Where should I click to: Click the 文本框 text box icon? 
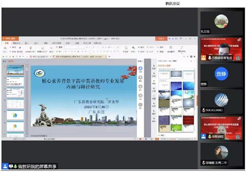pyautogui.click(x=126, y=48)
